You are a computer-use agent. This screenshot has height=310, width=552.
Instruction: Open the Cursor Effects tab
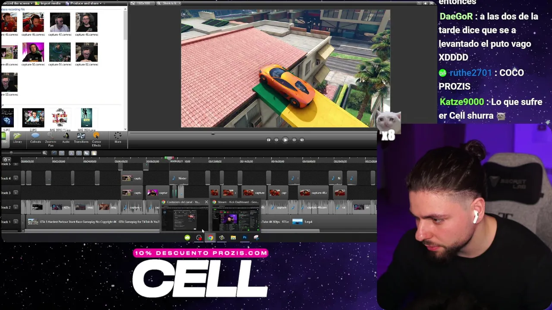pyautogui.click(x=96, y=139)
